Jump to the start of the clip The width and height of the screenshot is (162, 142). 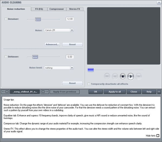tap(107, 76)
